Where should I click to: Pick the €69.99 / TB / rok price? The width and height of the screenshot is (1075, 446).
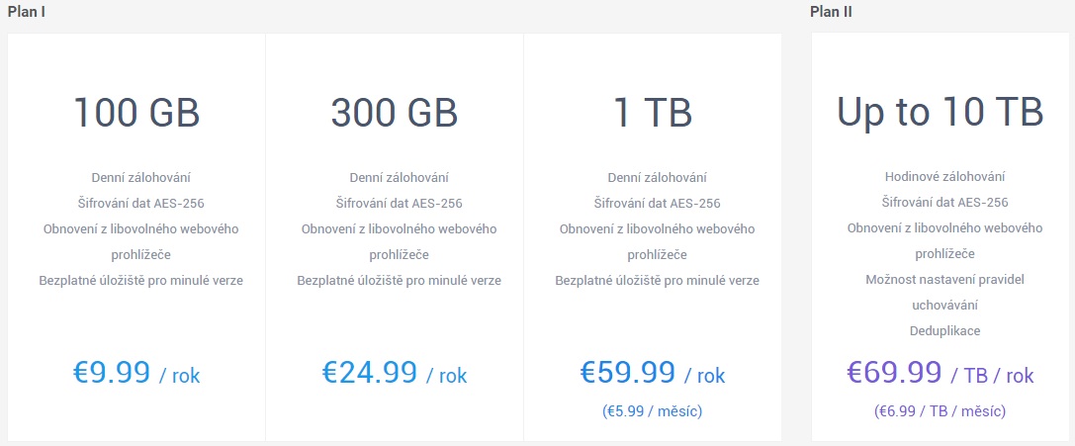[x=940, y=373]
